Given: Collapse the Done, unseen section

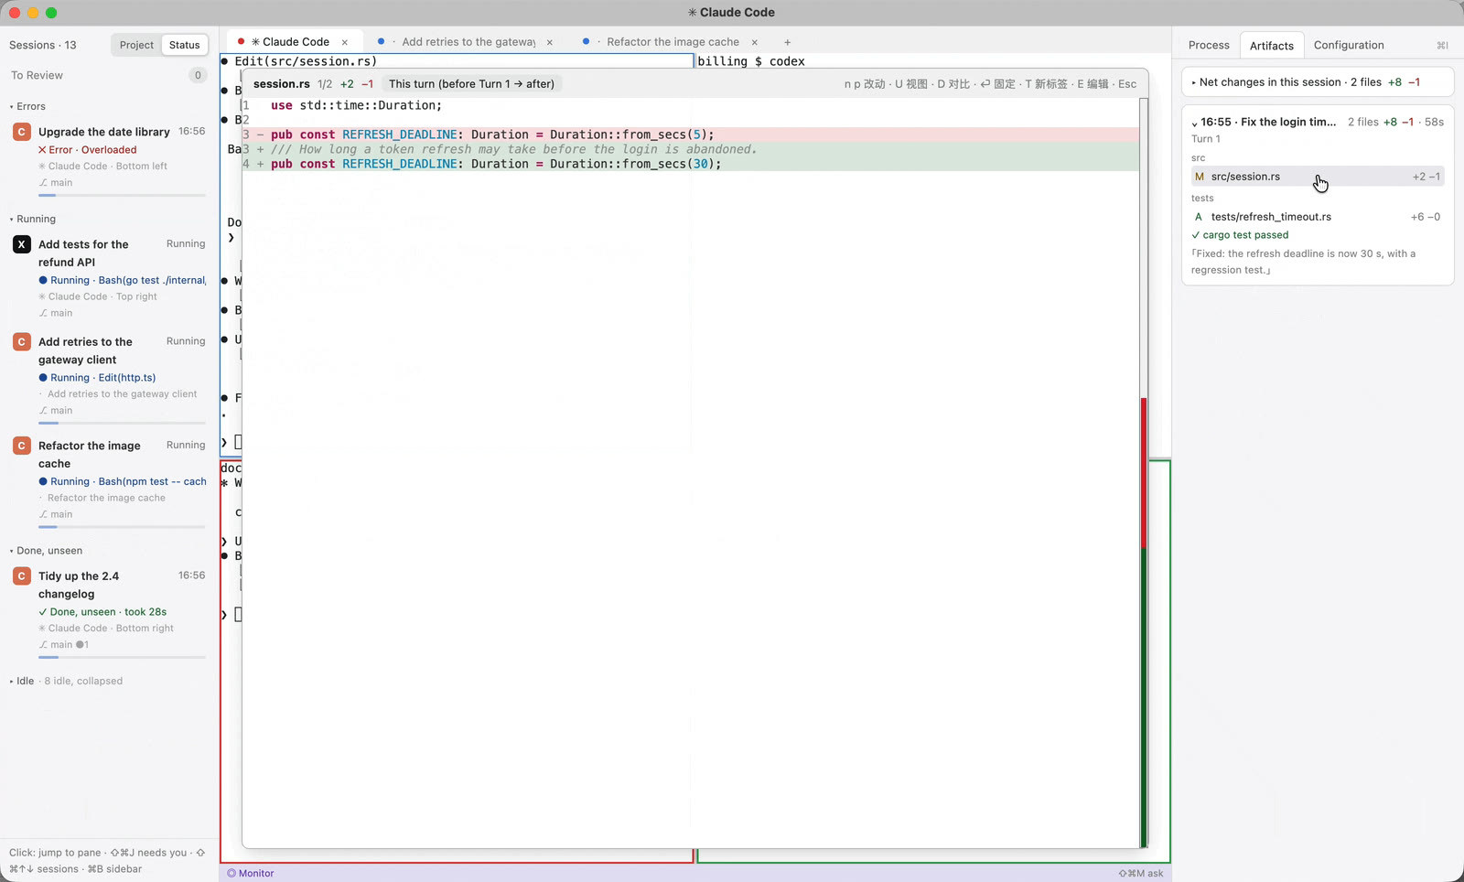Looking at the screenshot, I should (x=47, y=551).
